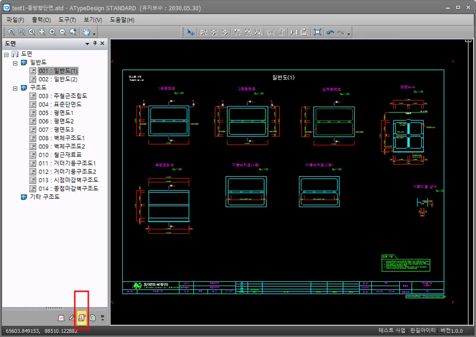
Task: Open the 출력(O) menu
Action: (x=41, y=20)
